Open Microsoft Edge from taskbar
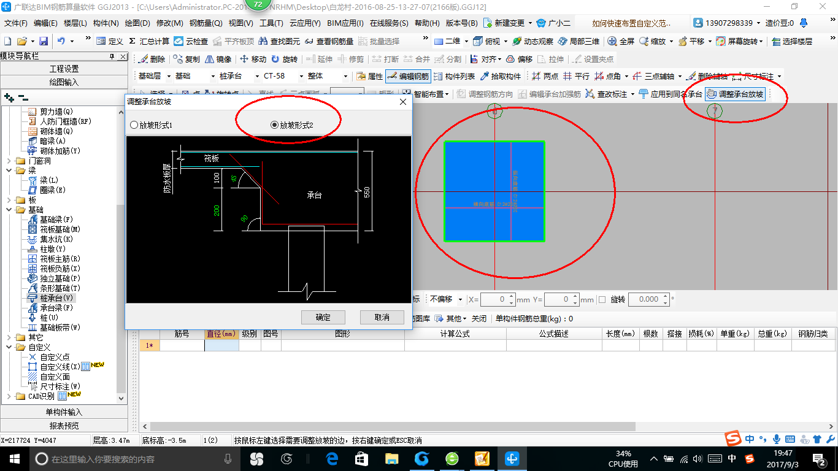 click(332, 458)
